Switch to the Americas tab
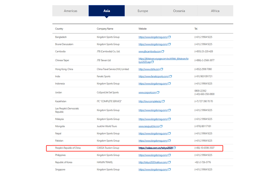267x172 pixels. pos(70,11)
